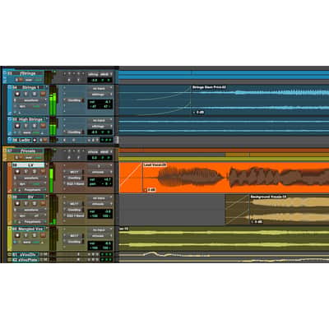Open input path selector on Strings 1

click(x=99, y=89)
